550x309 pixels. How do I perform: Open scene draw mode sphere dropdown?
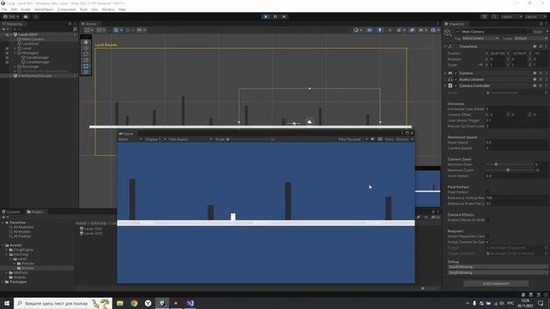pos(357,30)
